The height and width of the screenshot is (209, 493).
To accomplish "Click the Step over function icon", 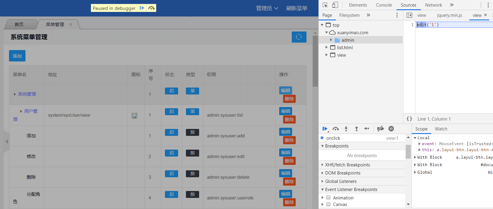I will point(336,129).
